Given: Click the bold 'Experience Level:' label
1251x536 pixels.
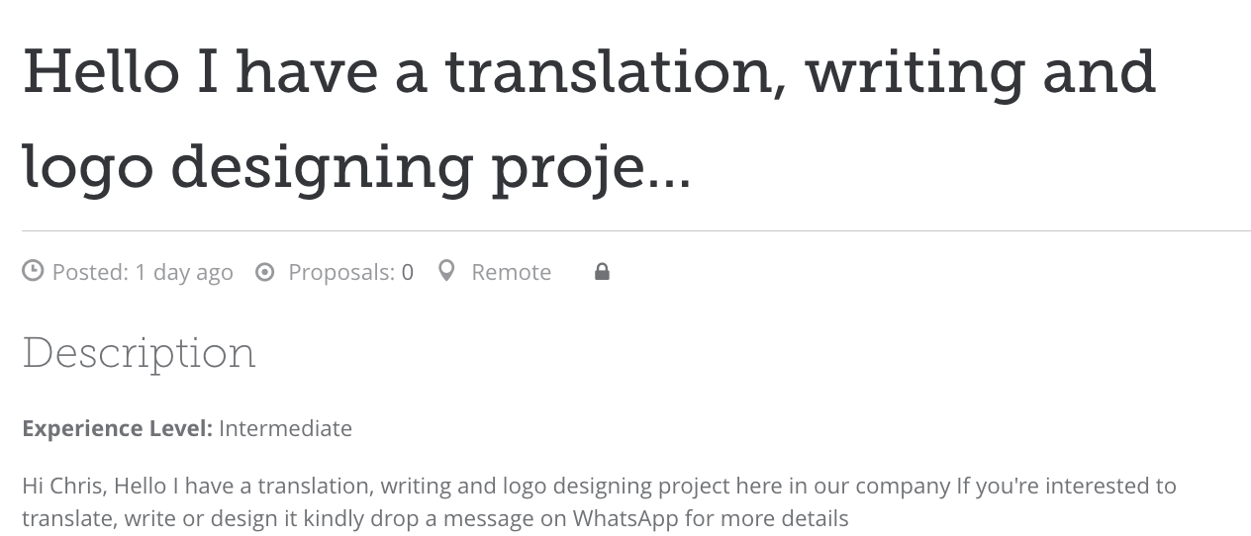Looking at the screenshot, I should [117, 428].
